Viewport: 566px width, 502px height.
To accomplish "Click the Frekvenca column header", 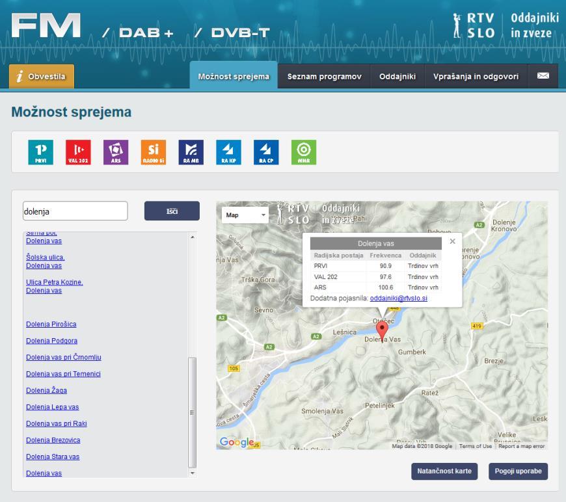I will pyautogui.click(x=386, y=255).
